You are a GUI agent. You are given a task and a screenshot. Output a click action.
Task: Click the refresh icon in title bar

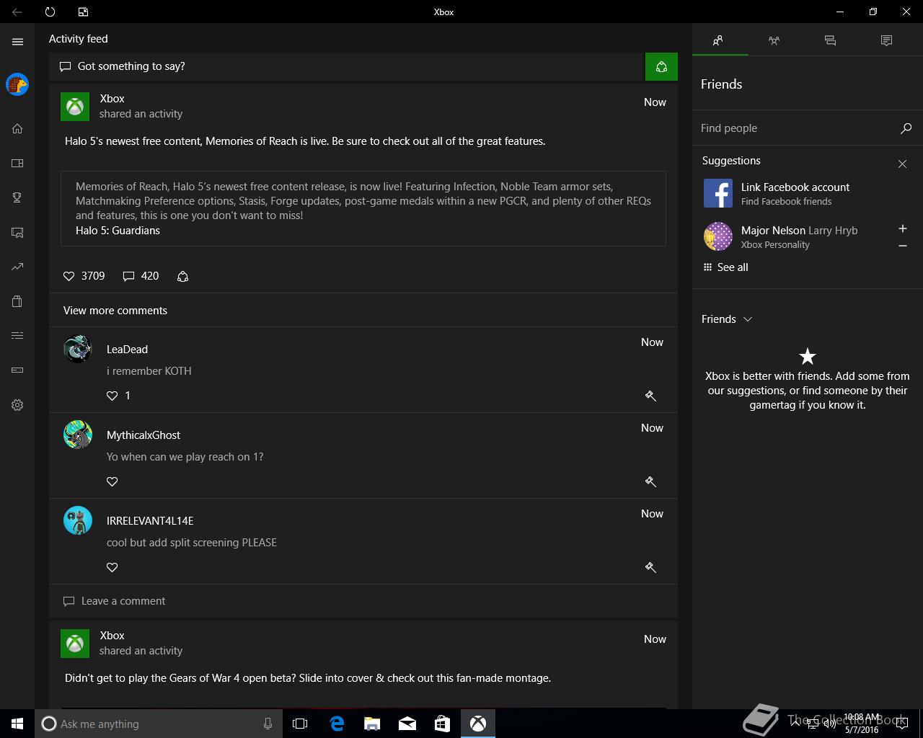tap(50, 12)
